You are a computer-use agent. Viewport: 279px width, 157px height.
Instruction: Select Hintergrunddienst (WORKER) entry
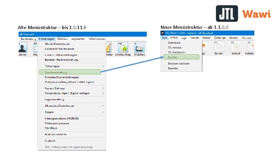coord(62,118)
